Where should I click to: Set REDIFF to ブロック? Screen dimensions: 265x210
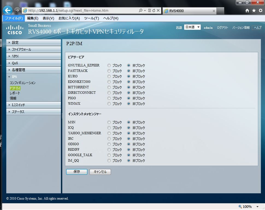click(x=109, y=150)
